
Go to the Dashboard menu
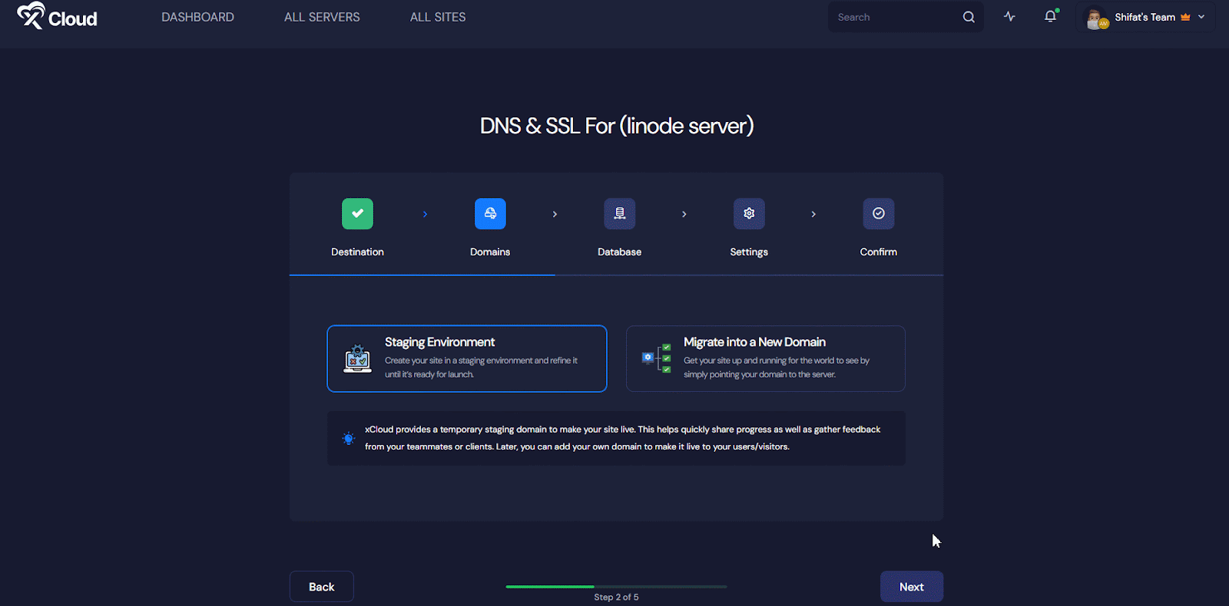click(x=197, y=17)
